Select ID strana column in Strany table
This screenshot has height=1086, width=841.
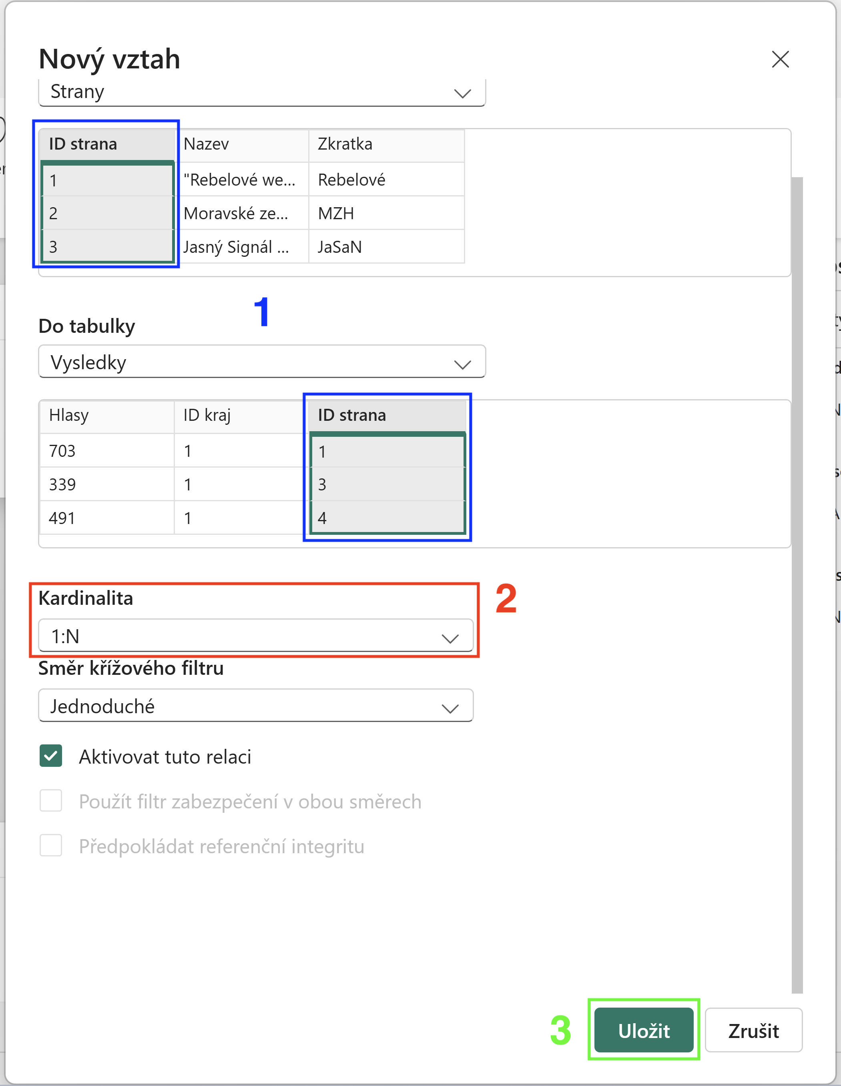107,144
